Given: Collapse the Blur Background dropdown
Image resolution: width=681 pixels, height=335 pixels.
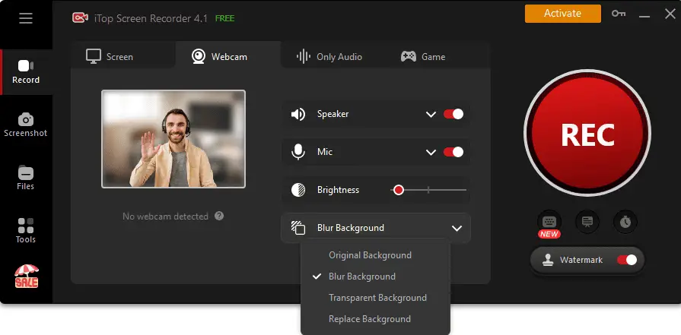Looking at the screenshot, I should [457, 228].
